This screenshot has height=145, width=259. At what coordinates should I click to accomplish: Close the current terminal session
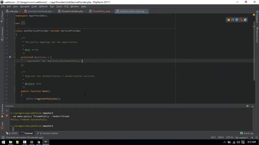(7, 116)
